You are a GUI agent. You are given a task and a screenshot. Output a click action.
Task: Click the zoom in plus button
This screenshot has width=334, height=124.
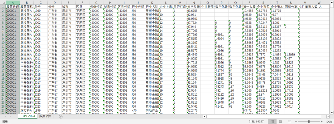pyautogui.click(x=322, y=122)
